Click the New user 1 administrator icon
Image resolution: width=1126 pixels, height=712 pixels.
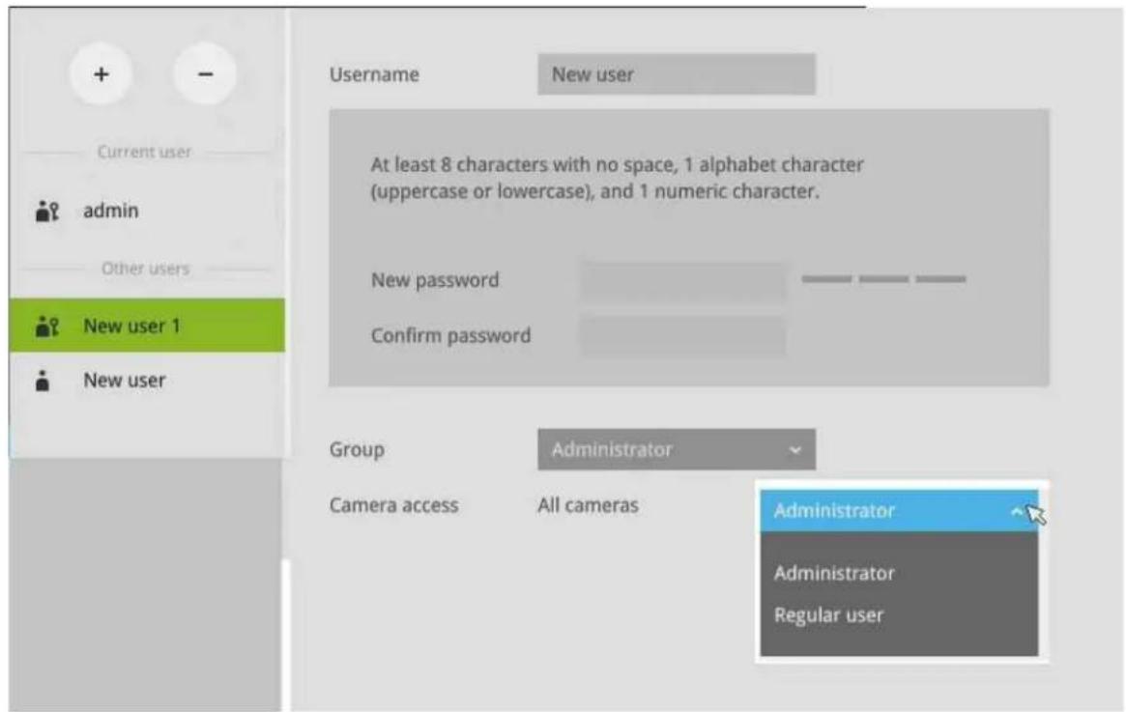coord(46,327)
